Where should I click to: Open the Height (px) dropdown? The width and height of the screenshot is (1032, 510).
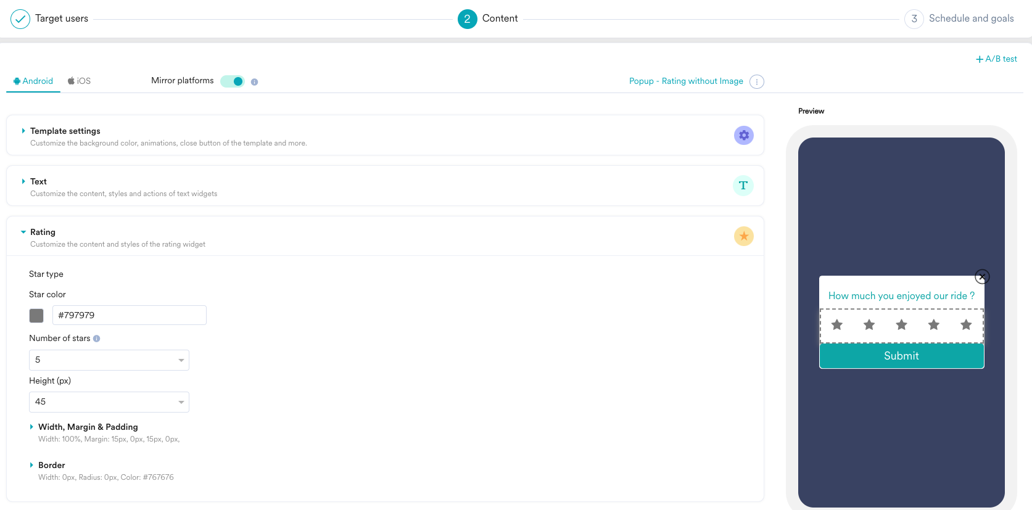(x=109, y=402)
